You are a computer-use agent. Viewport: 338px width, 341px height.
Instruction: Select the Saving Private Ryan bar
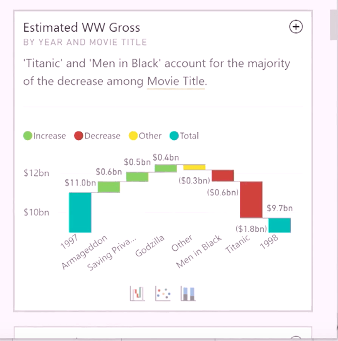point(137,177)
